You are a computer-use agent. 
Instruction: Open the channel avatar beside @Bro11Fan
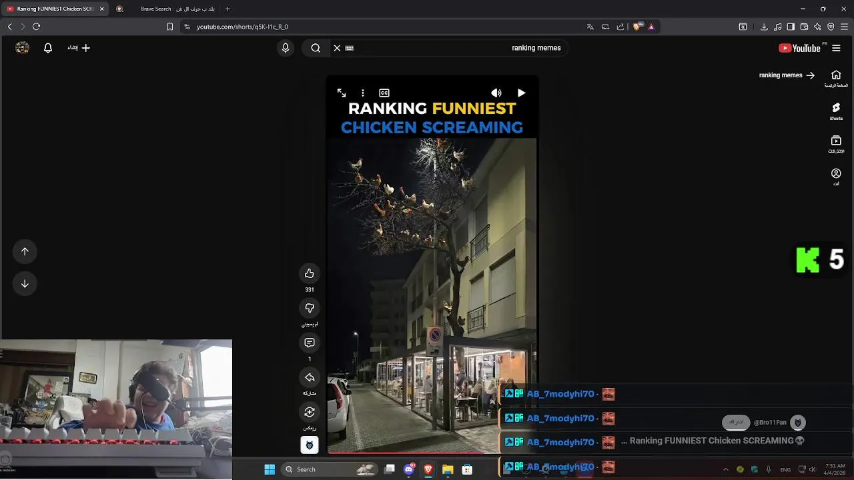[798, 423]
